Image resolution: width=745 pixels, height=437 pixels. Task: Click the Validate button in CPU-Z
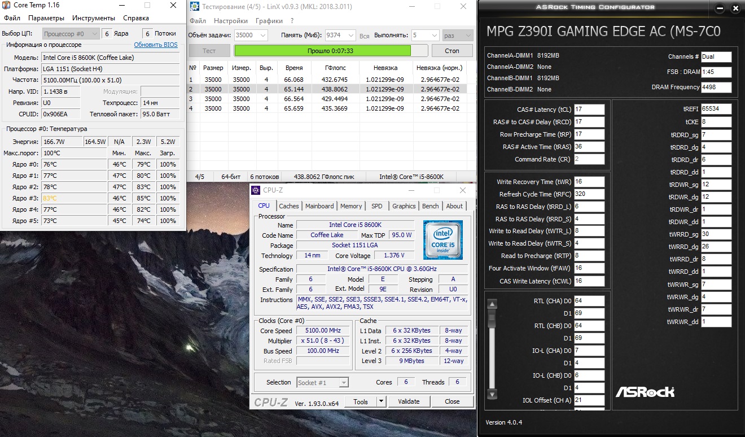tap(409, 401)
